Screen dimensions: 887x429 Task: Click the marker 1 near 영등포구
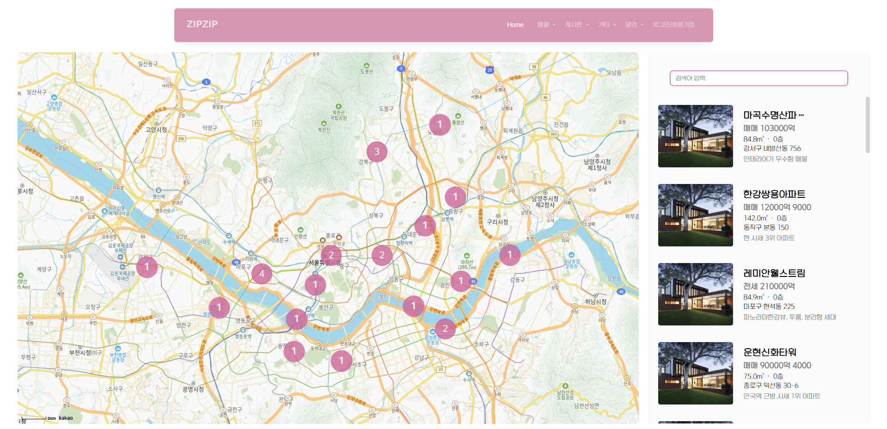click(296, 319)
